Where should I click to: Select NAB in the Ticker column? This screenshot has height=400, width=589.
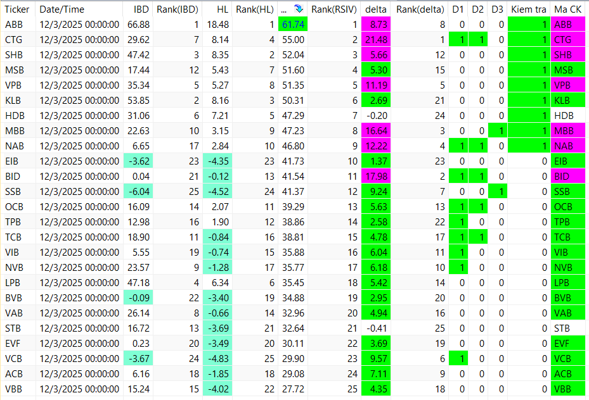pos(15,146)
